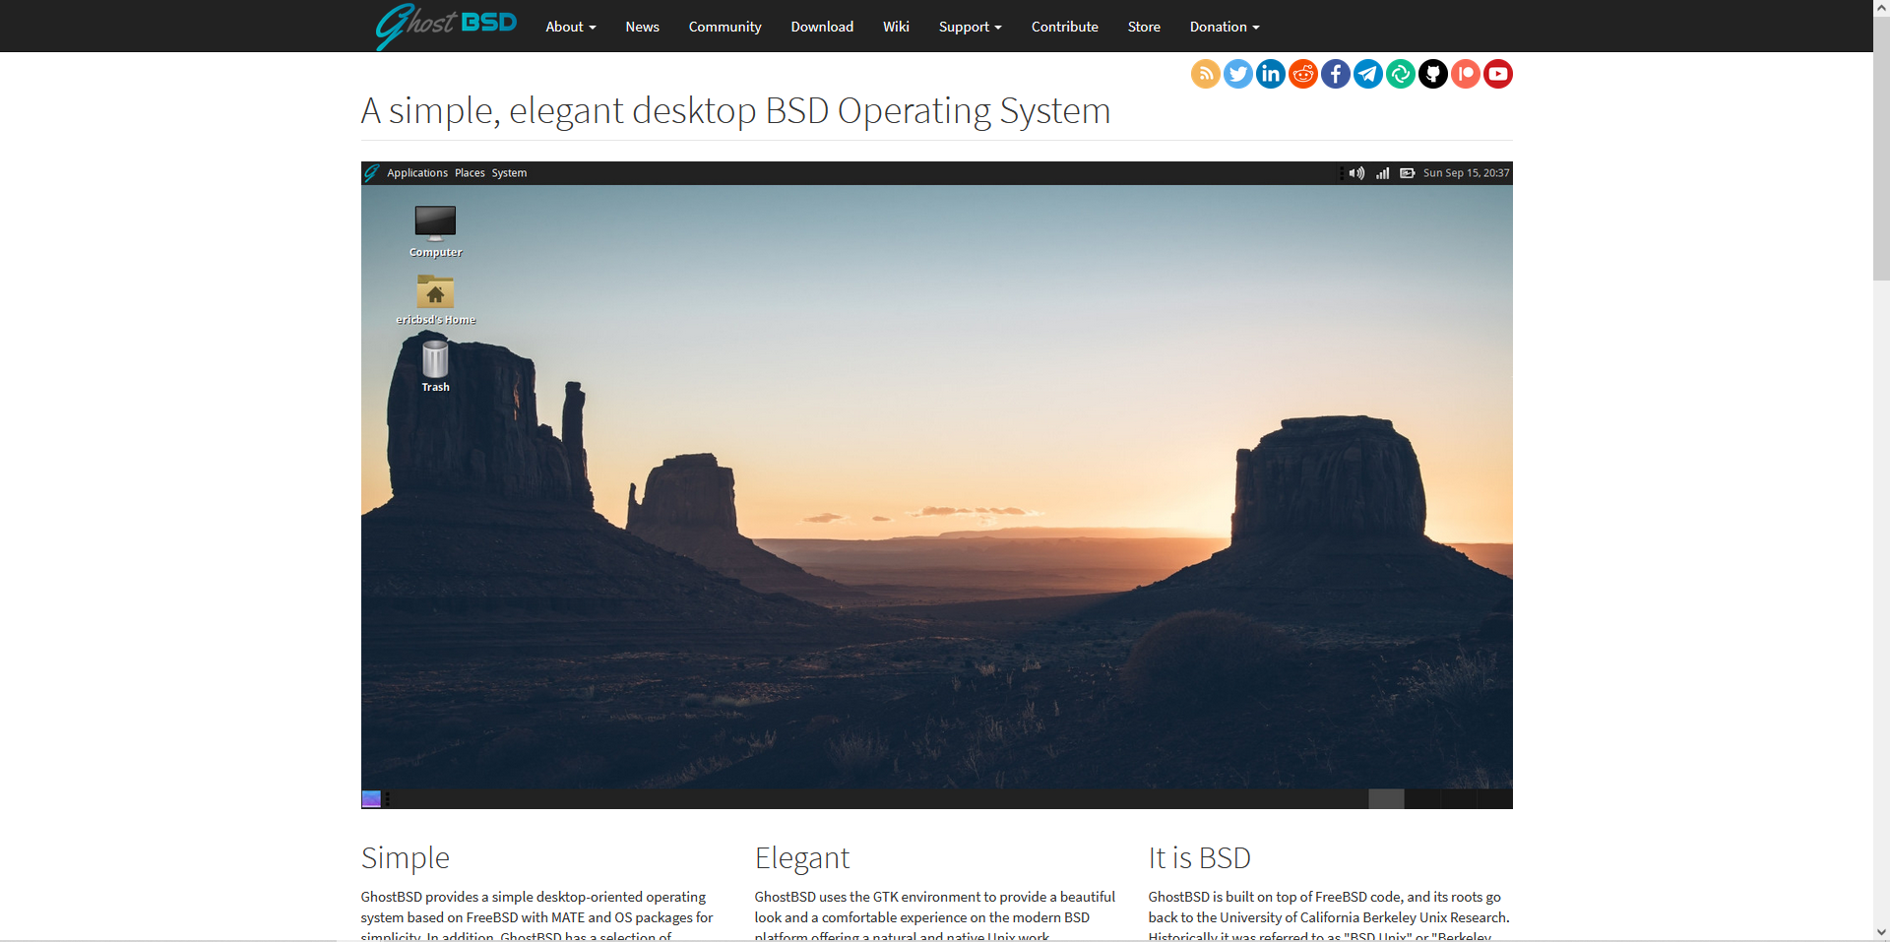Click the heading "A simple, elegant desktop BSD Operating System"
The image size is (1890, 942).
point(735,110)
